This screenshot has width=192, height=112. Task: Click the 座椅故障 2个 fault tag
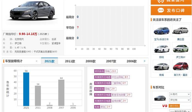[x=111, y=101]
